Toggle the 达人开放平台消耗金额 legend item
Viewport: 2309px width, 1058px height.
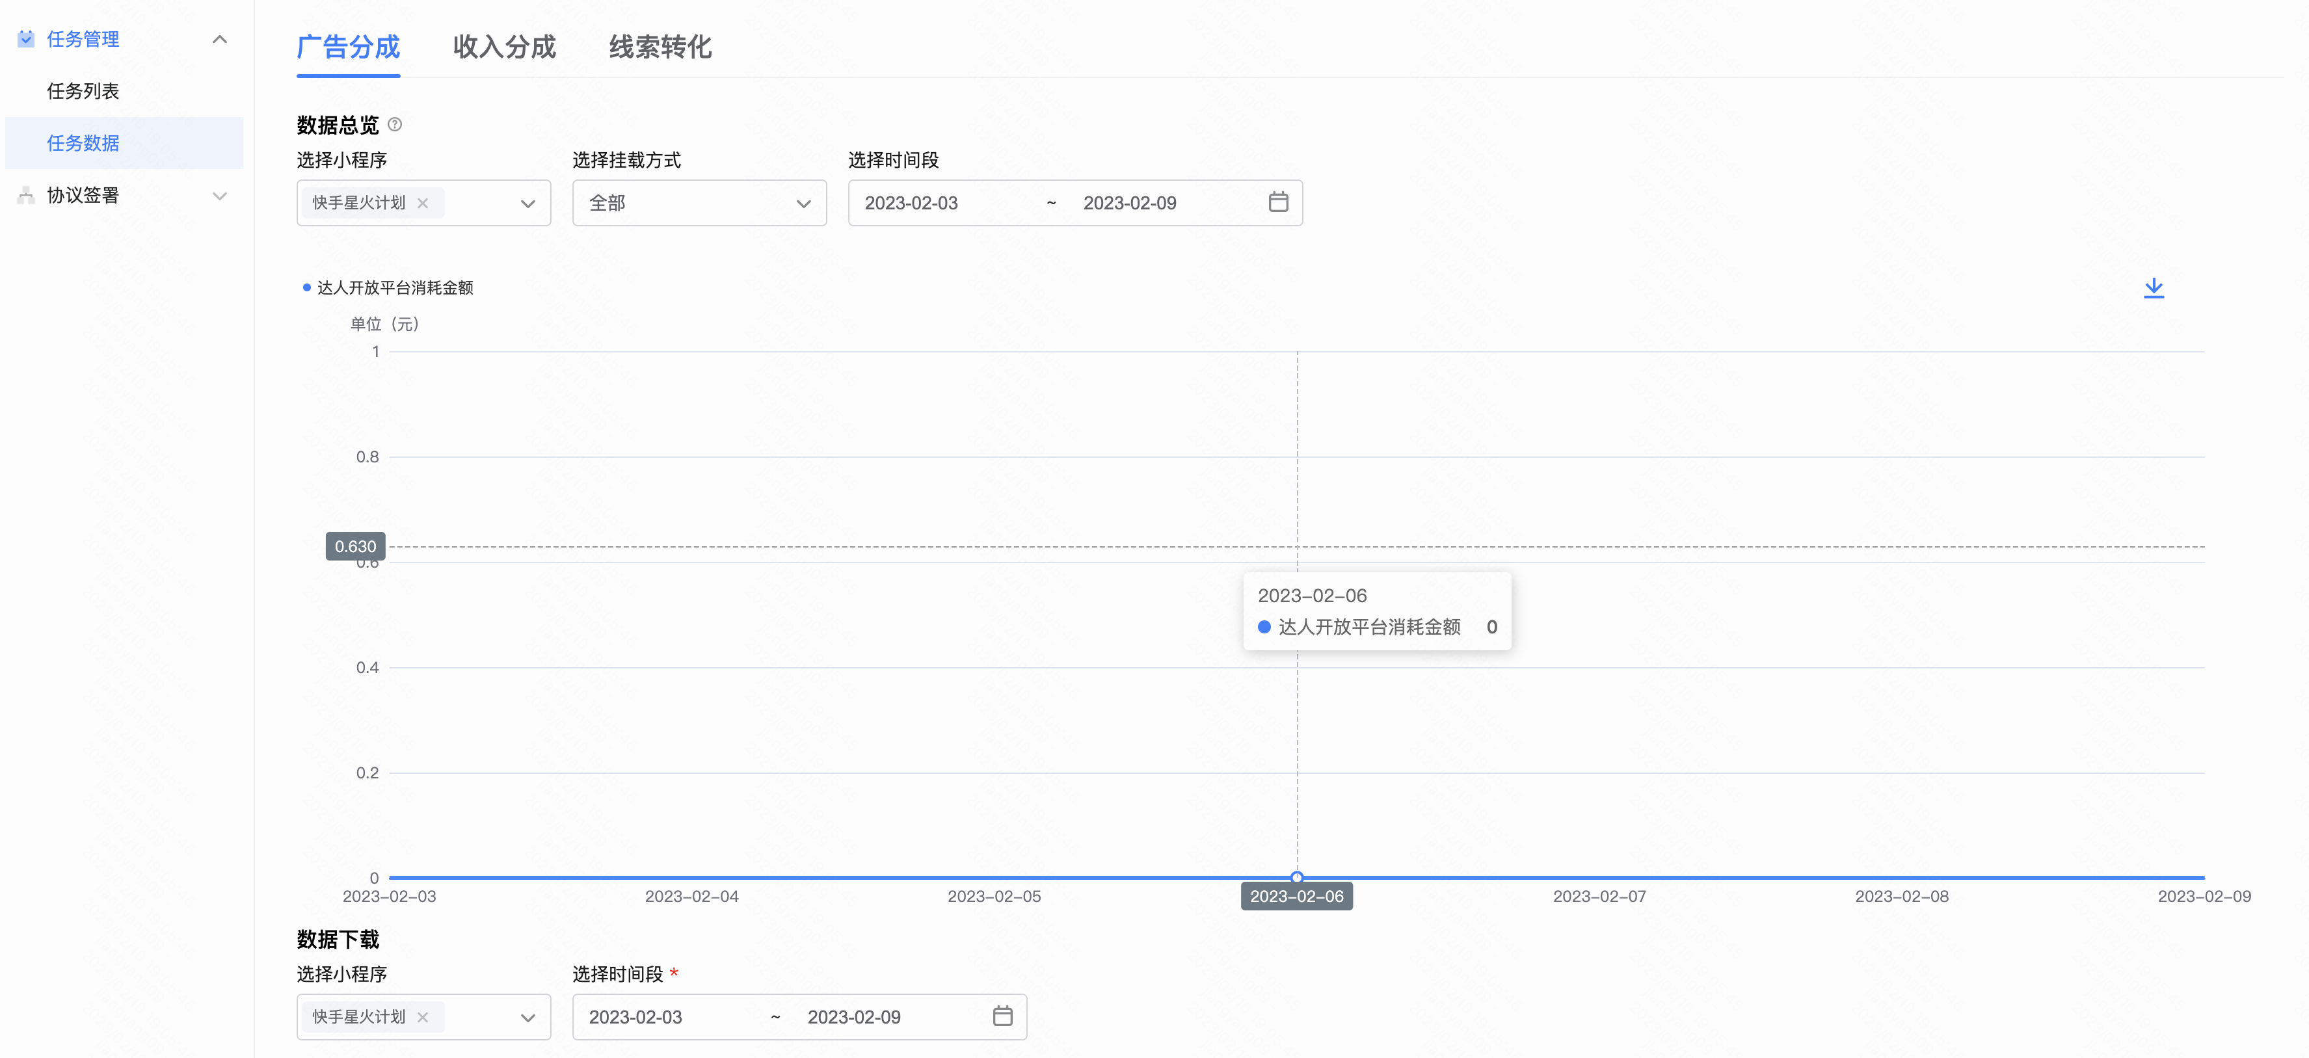(x=387, y=287)
